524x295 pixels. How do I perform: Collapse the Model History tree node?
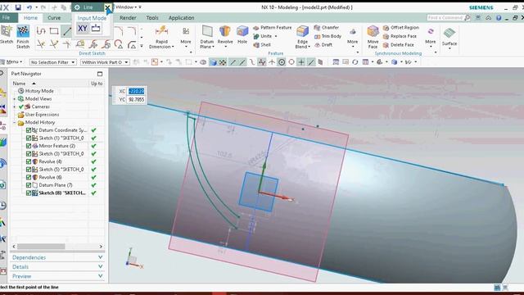click(x=15, y=123)
